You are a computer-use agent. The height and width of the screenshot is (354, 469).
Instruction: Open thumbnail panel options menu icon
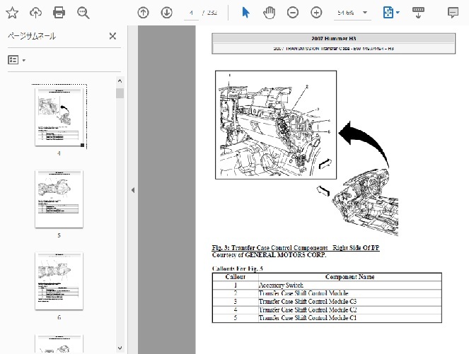pos(16,60)
